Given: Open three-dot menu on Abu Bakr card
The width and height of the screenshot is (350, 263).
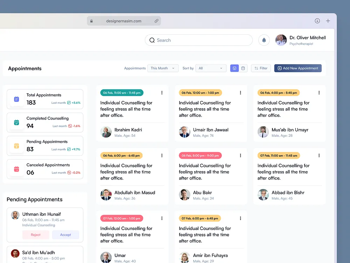Looking at the screenshot, I should (240, 155).
